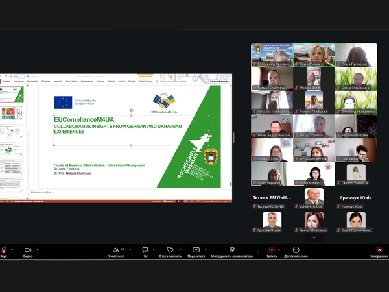Click the Завершение end meeting button
The height and width of the screenshot is (292, 389).
click(379, 250)
